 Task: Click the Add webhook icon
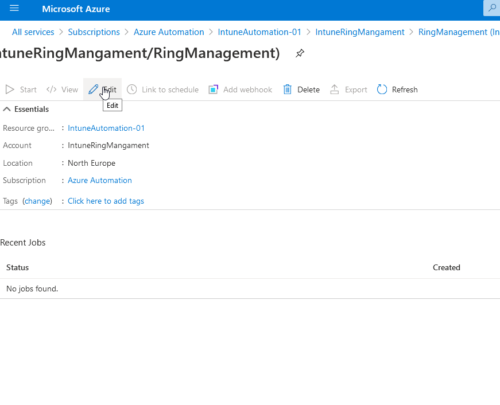click(x=214, y=89)
